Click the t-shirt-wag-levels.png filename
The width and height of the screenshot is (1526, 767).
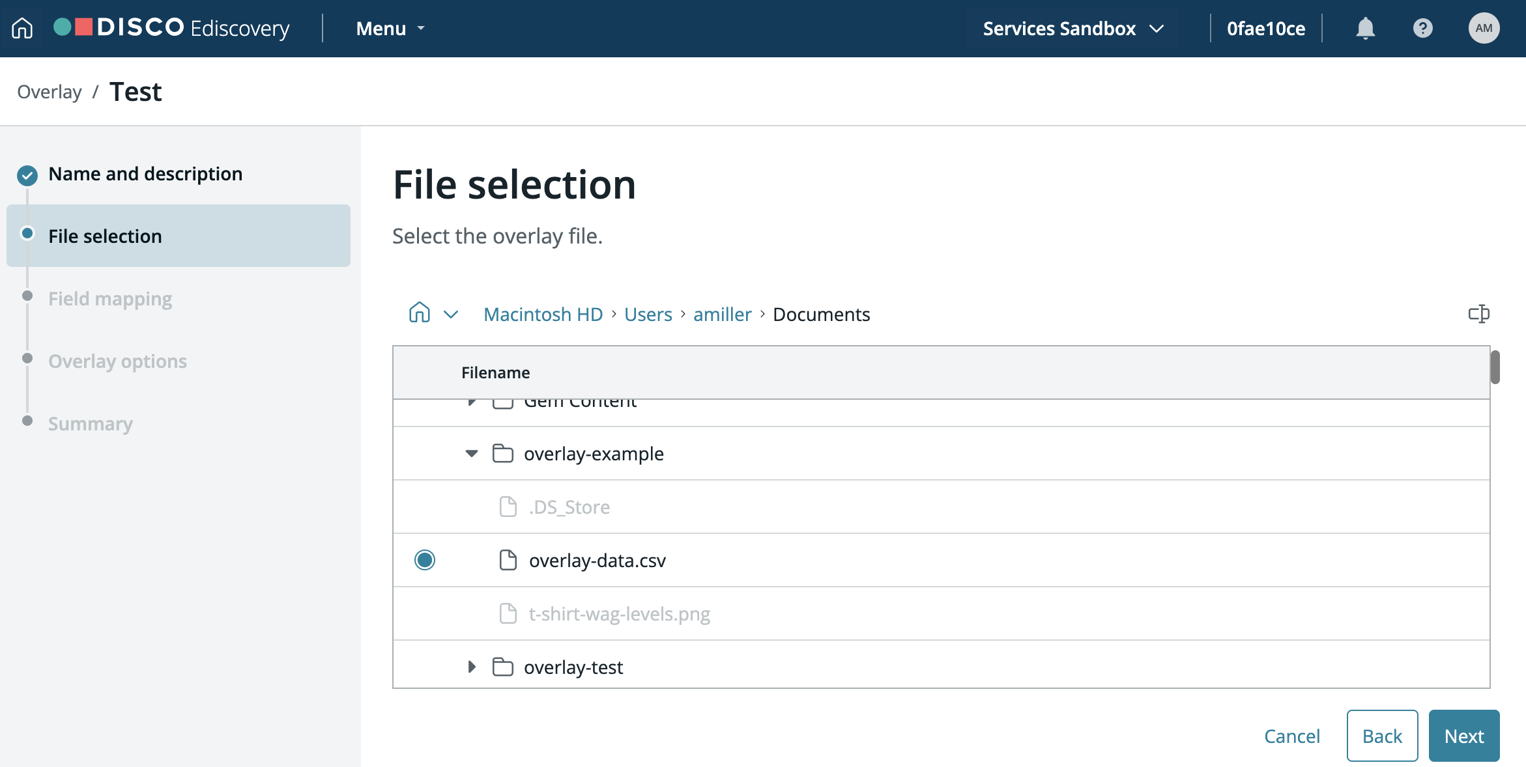(x=619, y=614)
